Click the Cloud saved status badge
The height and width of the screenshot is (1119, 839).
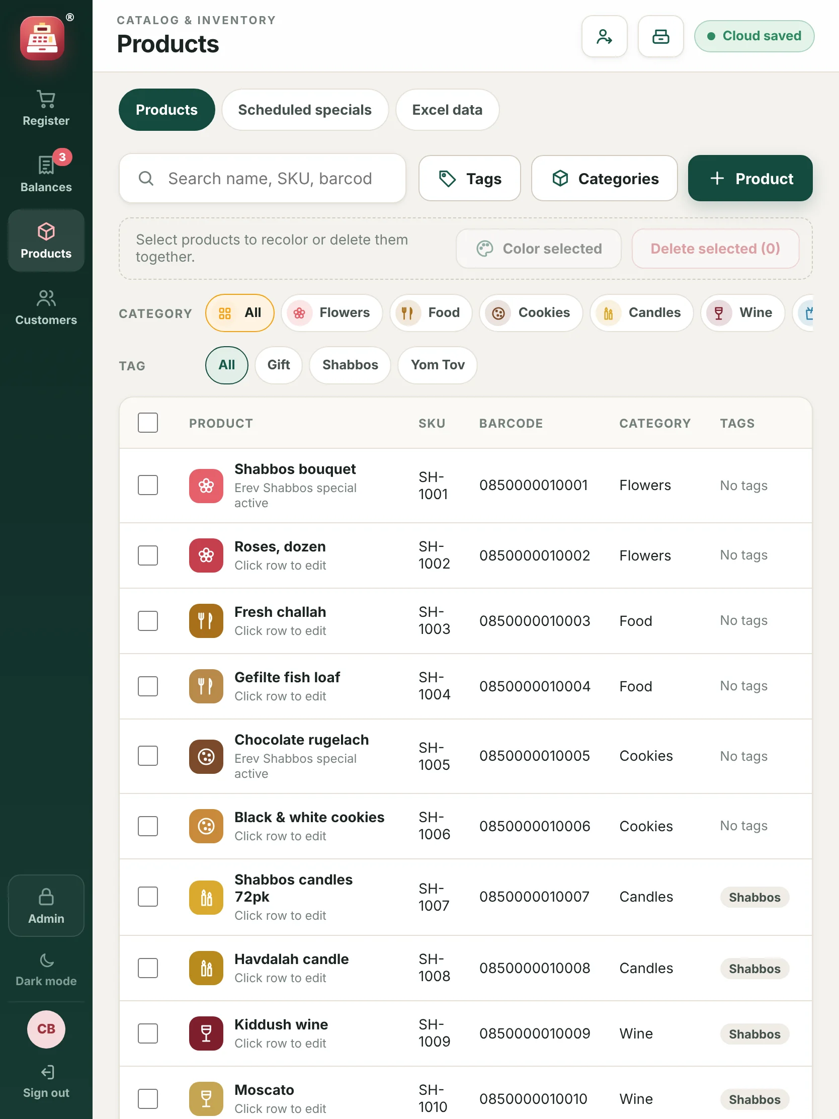pyautogui.click(x=754, y=36)
